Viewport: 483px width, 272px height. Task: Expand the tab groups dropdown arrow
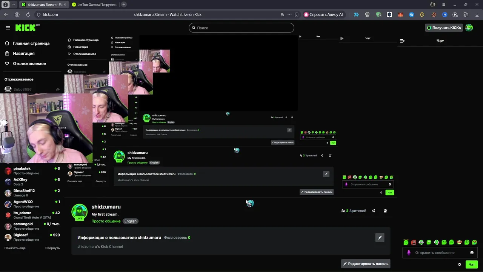point(14,5)
